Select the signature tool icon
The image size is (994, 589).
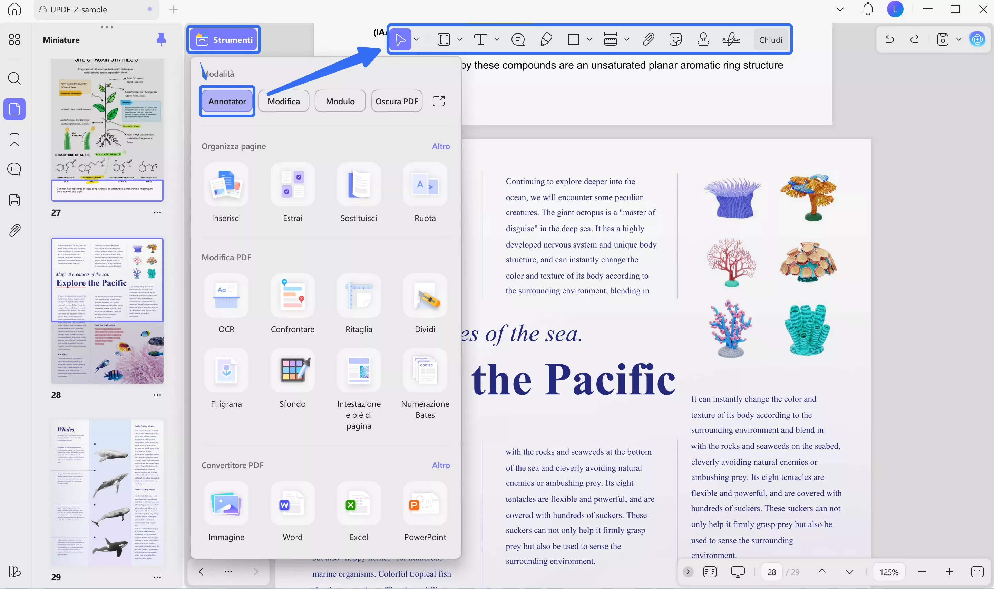731,39
